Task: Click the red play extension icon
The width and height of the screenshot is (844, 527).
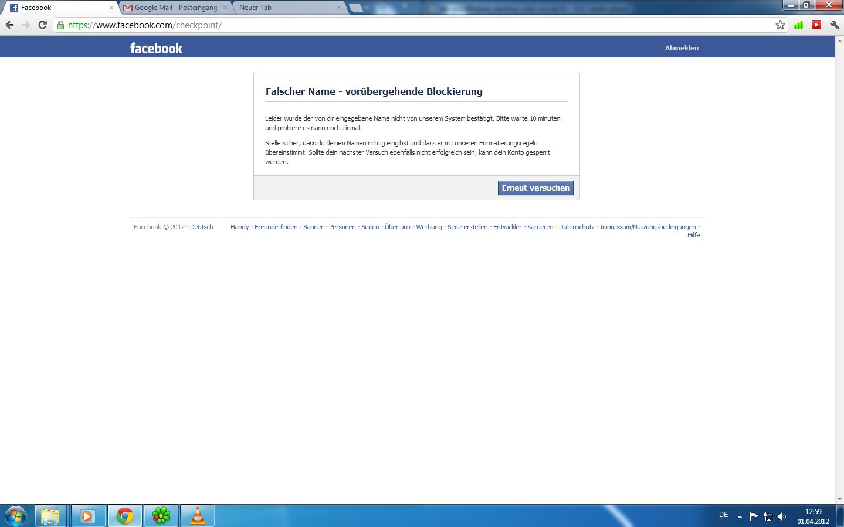Action: (816, 25)
